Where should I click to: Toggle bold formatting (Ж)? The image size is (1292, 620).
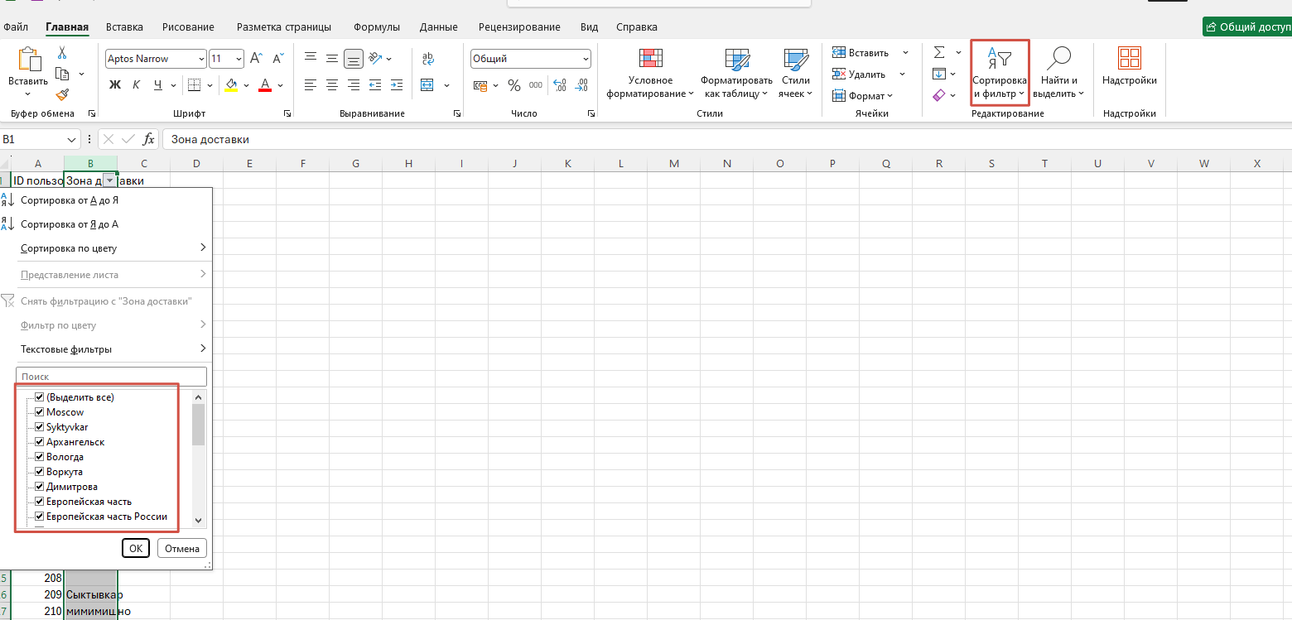(x=115, y=85)
